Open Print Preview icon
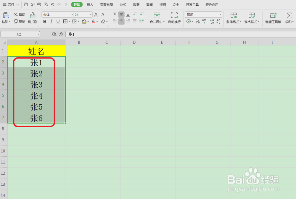 46,4
